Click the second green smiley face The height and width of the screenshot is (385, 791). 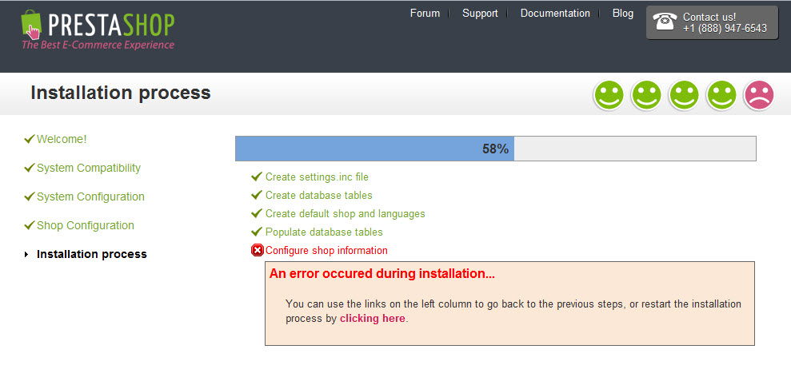point(646,95)
